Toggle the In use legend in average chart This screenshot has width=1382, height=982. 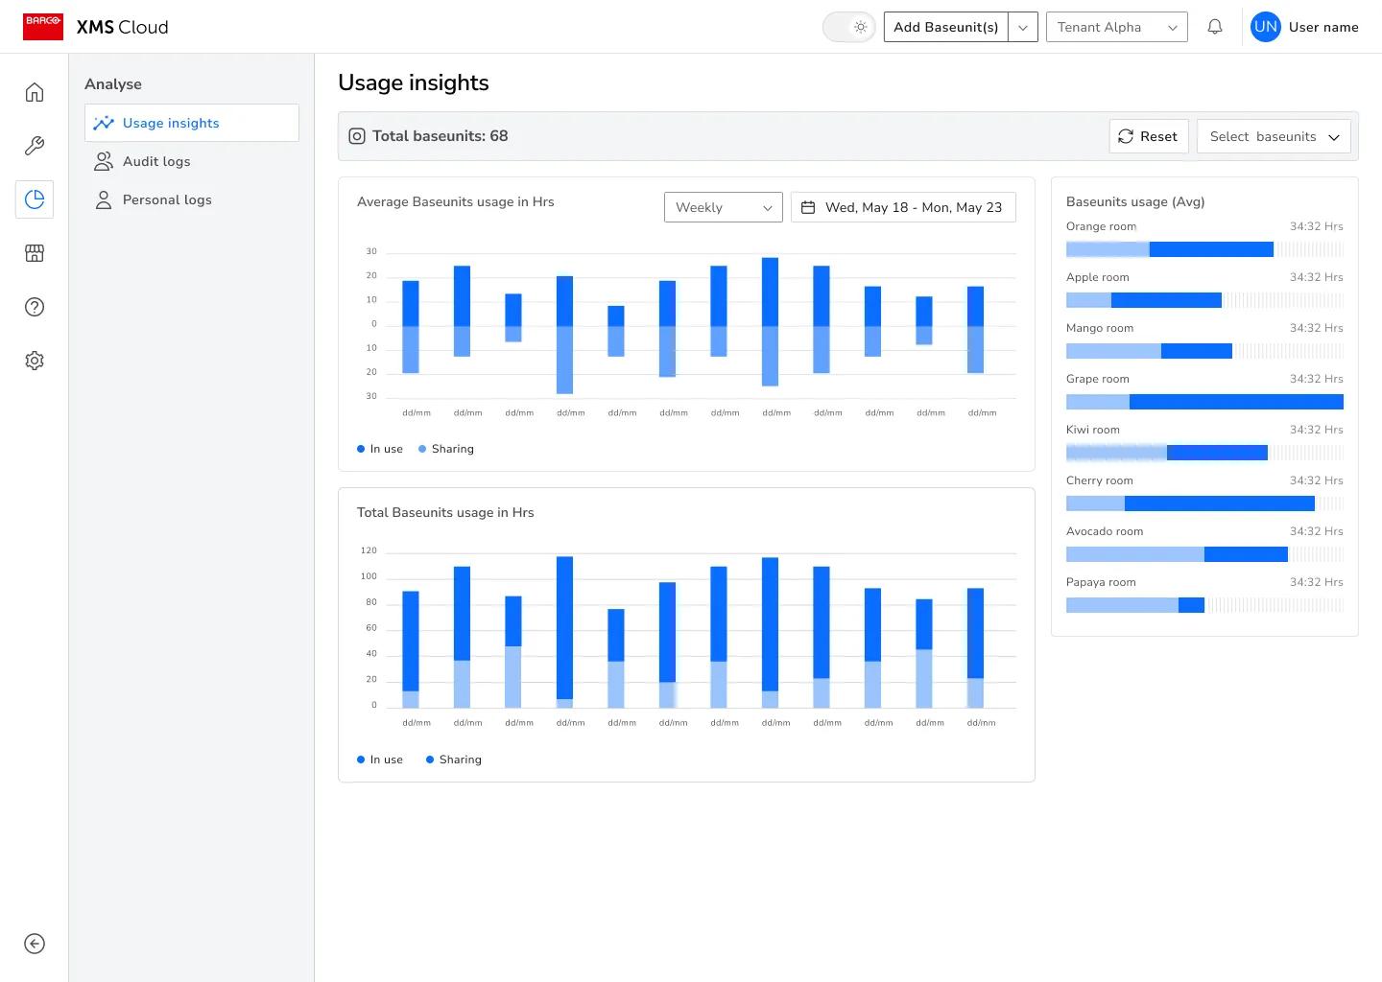click(380, 449)
